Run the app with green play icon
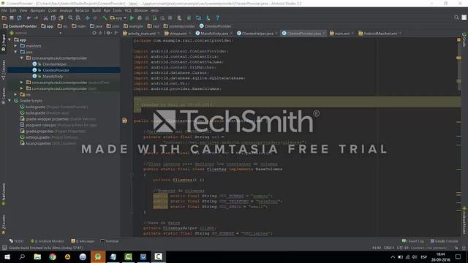 click(132, 18)
